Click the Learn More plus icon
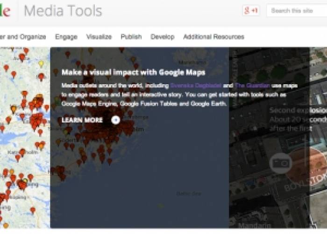Viewport: 327px width, 234px height. pos(115,120)
